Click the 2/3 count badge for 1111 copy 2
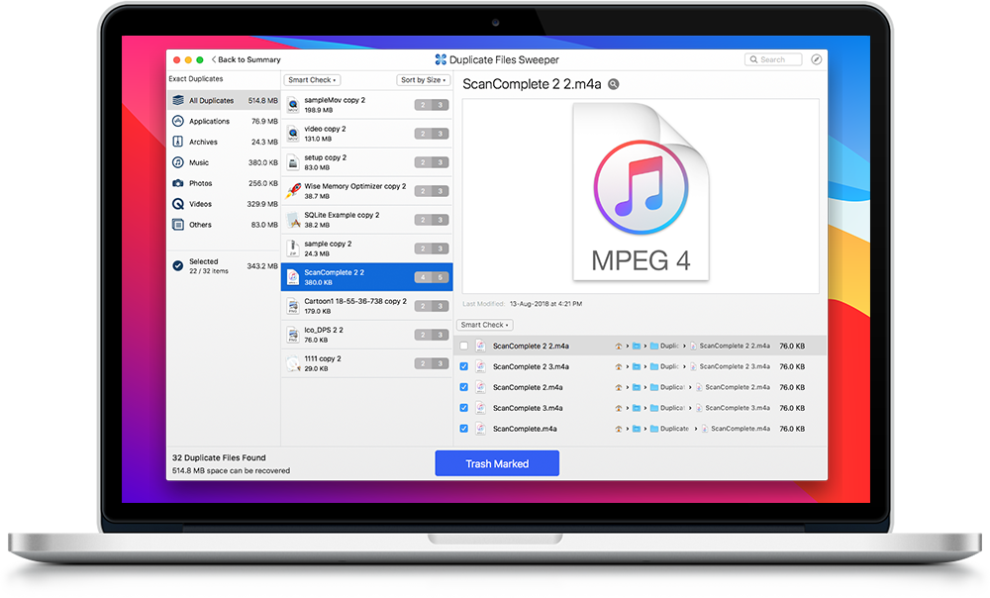This screenshot has height=598, width=990. pos(432,363)
